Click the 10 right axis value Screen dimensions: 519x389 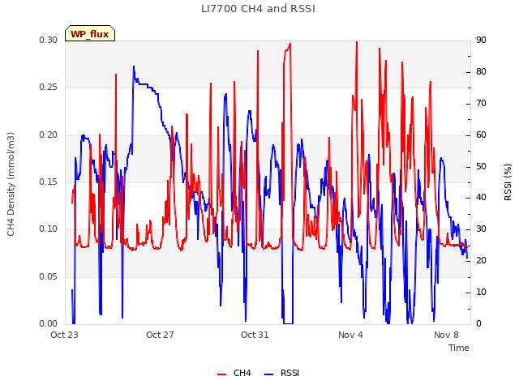[x=481, y=293]
